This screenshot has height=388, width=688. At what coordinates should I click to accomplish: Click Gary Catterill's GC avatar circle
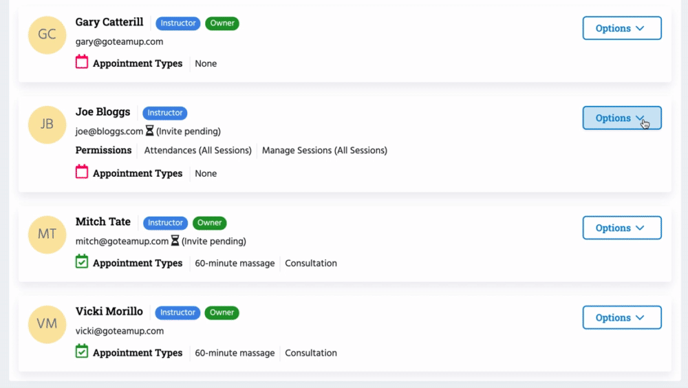coord(47,34)
